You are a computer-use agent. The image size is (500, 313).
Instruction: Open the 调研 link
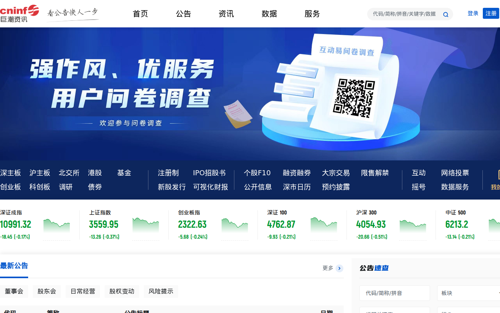pos(66,187)
